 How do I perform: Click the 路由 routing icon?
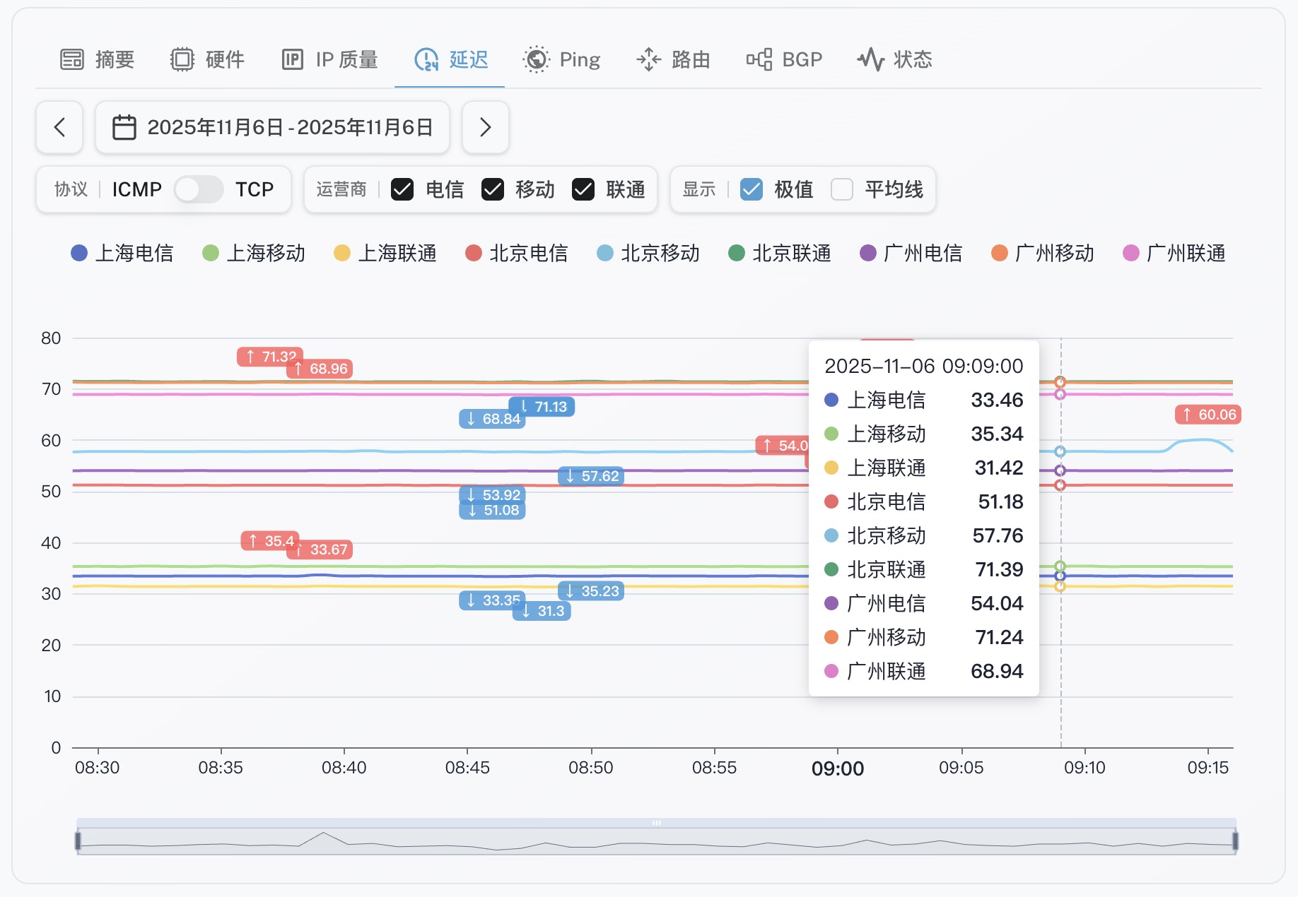648,59
